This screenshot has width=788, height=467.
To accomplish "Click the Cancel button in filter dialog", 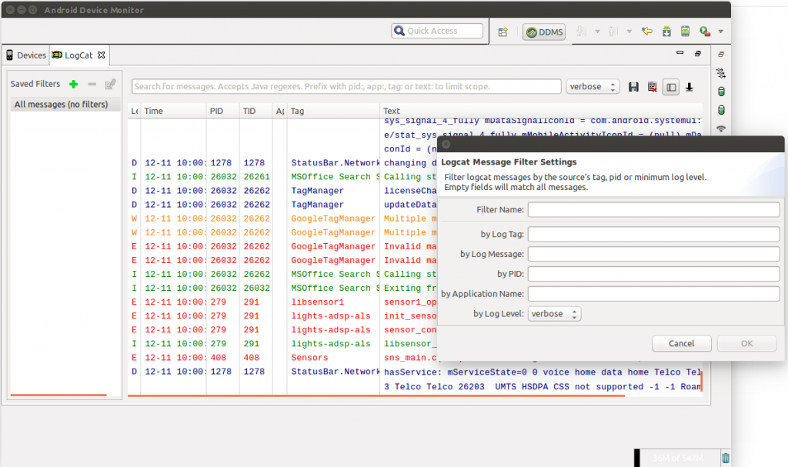I will pos(681,344).
